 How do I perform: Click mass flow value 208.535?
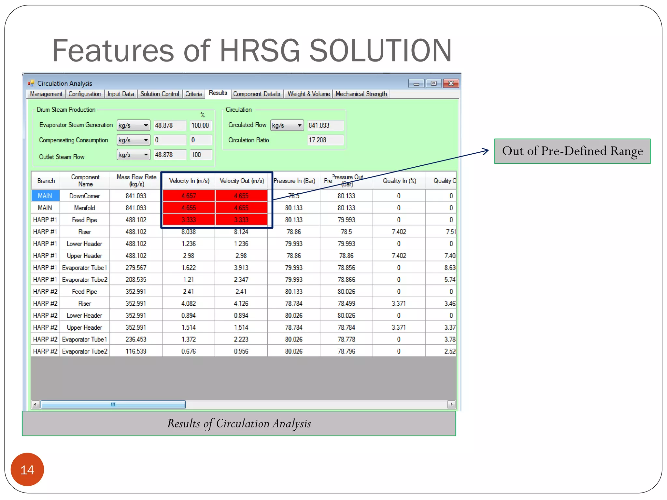(136, 279)
